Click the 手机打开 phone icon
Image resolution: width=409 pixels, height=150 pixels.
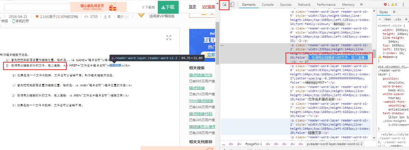coord(14,21)
